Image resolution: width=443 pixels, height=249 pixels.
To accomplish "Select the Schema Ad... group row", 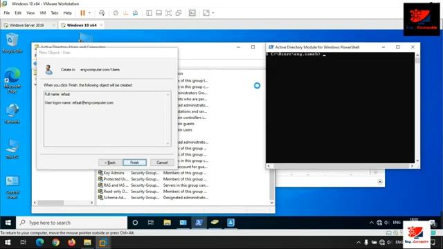I will coord(153,198).
